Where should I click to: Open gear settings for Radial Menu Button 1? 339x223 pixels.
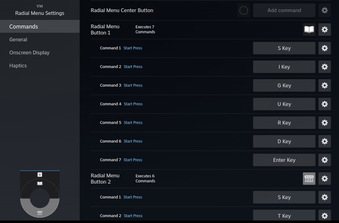click(325, 30)
